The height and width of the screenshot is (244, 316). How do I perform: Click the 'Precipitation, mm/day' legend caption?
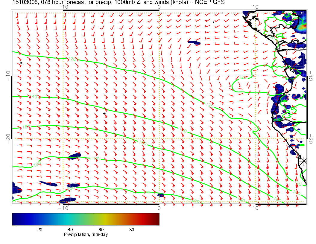[x=86, y=234]
